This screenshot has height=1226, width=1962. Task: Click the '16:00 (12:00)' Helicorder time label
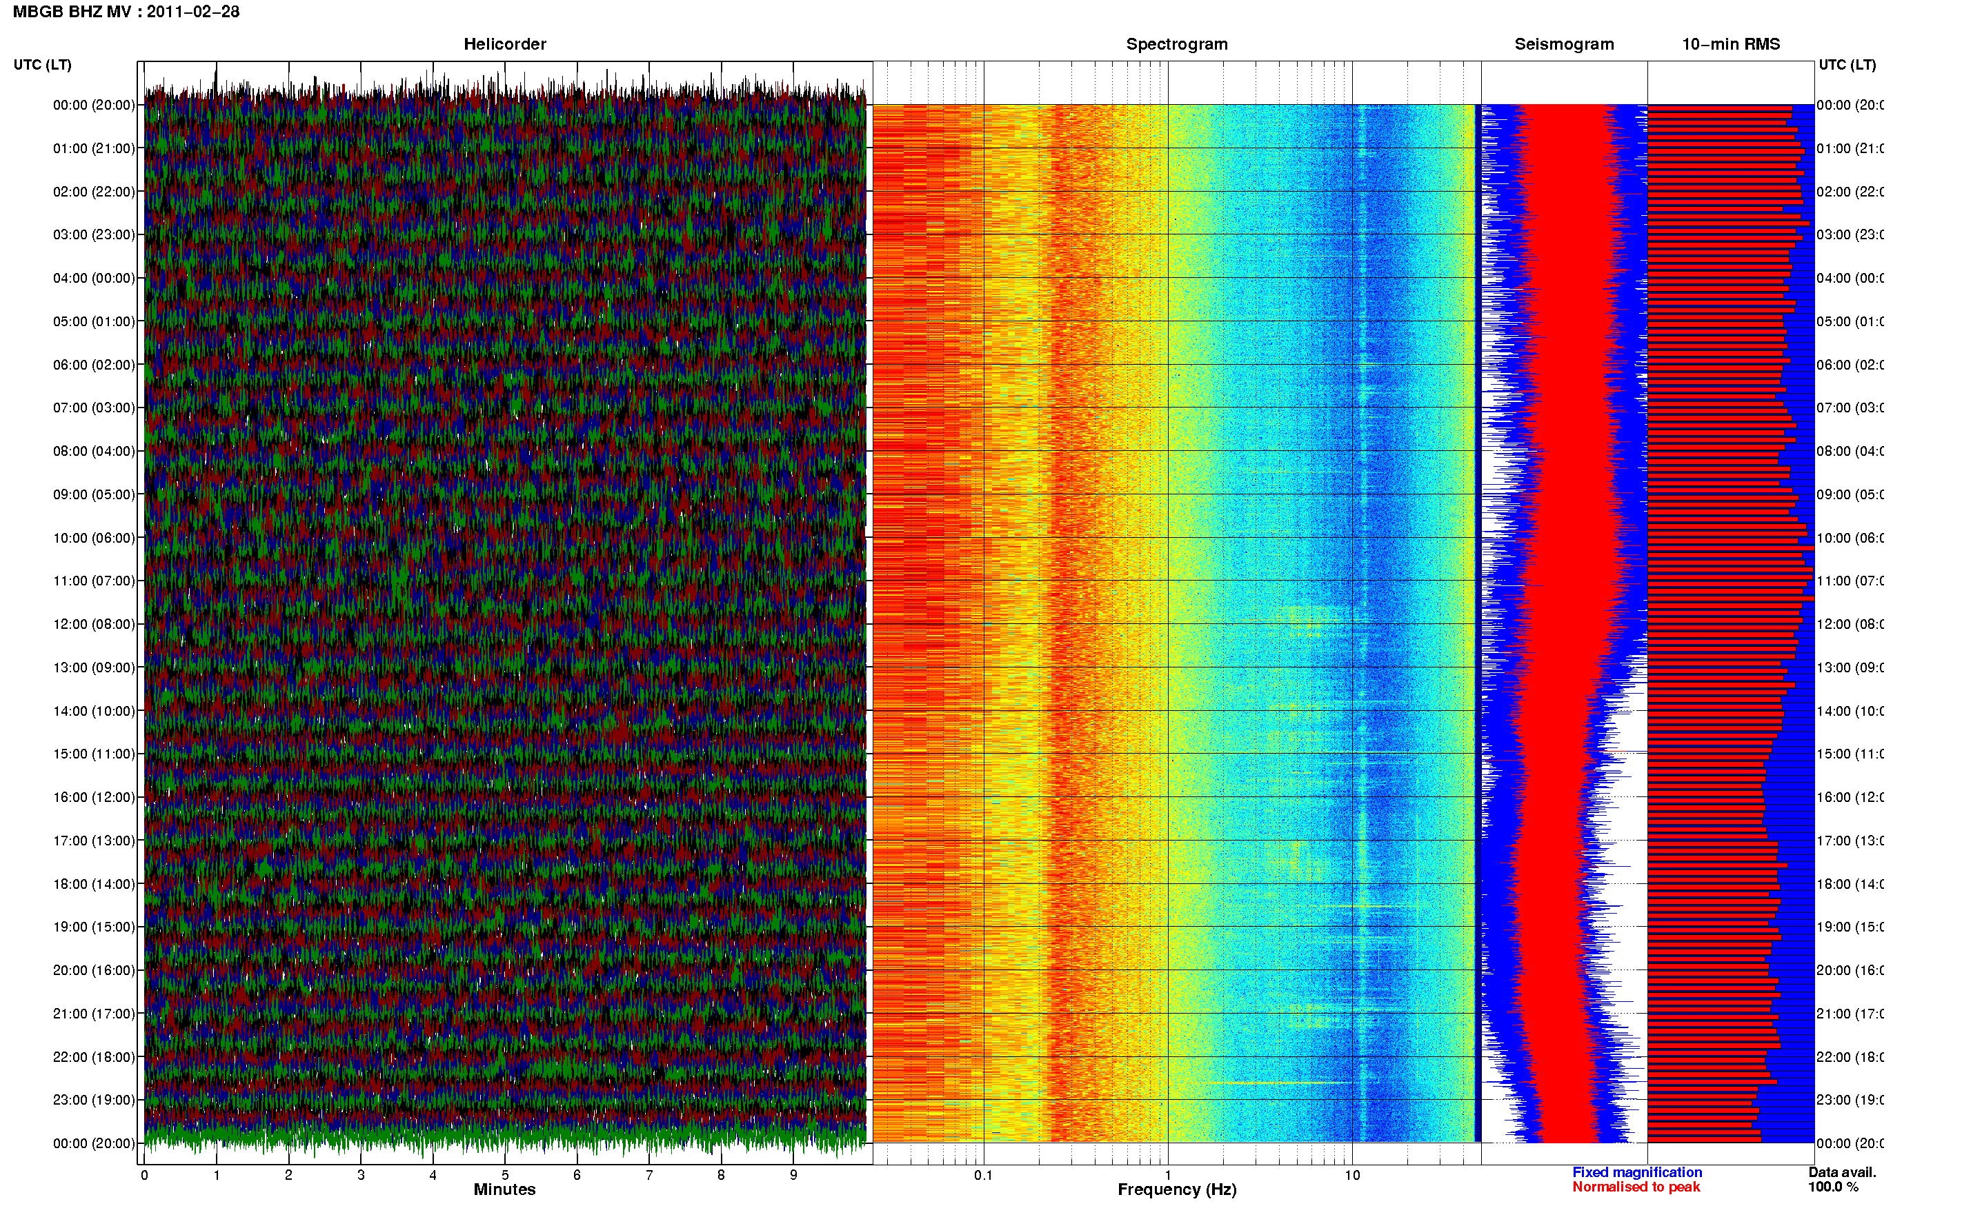click(94, 797)
